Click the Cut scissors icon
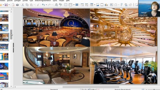Viewport: 160px width, 90px height. coord(23,5)
